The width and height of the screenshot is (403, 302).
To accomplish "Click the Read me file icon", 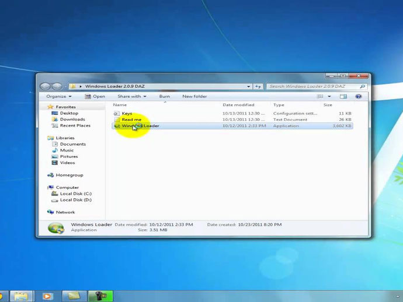I will (x=117, y=120).
